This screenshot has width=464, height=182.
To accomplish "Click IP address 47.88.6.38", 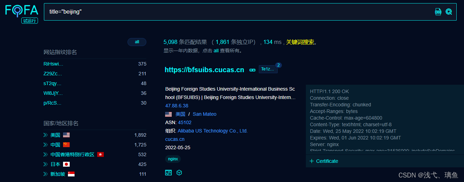I will (177, 106).
